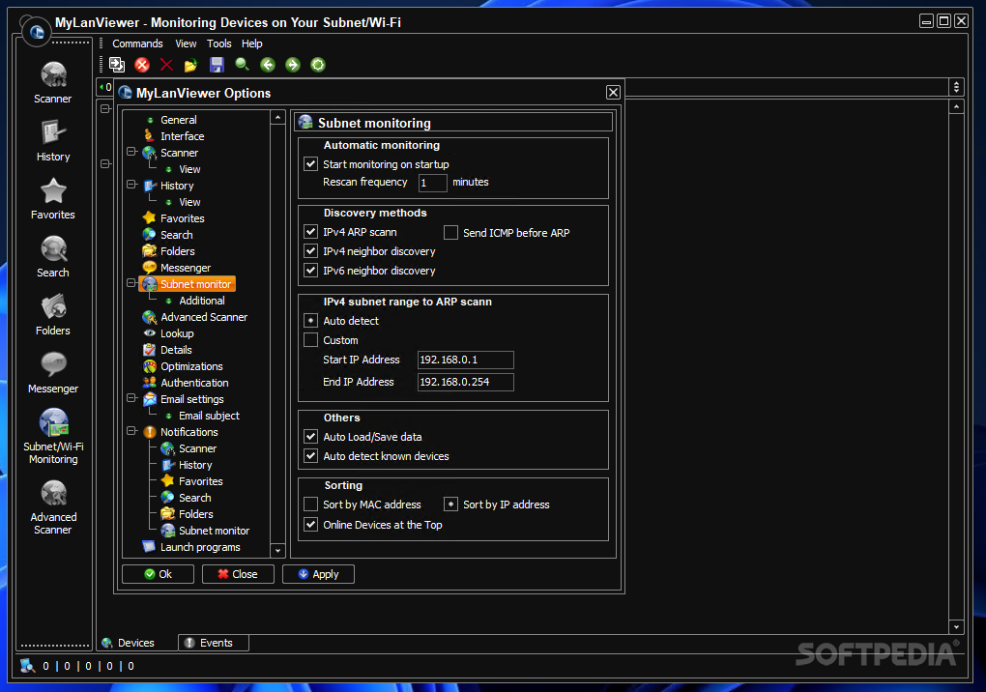
Task: Select Interface in the options tree
Action: (x=182, y=135)
